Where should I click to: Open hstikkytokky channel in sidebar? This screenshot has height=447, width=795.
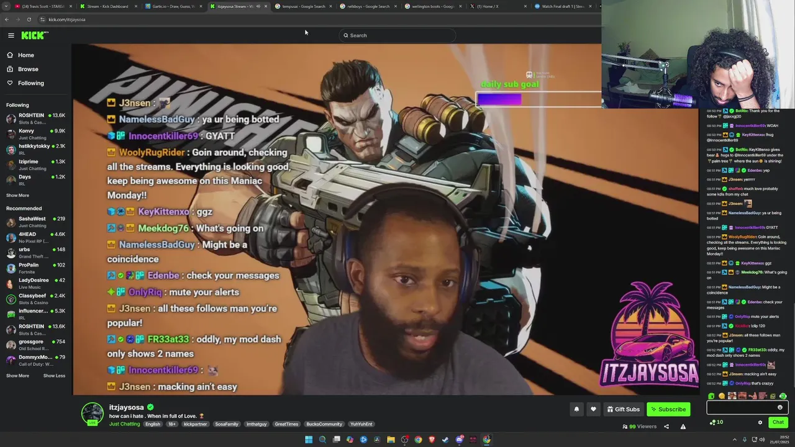[35, 149]
